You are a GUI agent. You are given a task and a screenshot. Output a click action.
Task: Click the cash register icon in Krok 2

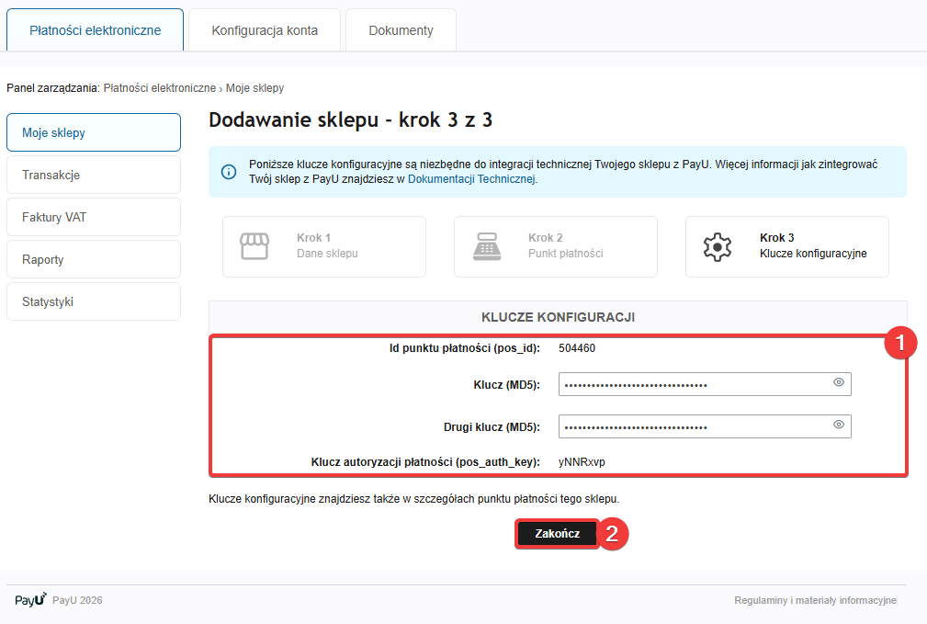[x=486, y=246]
